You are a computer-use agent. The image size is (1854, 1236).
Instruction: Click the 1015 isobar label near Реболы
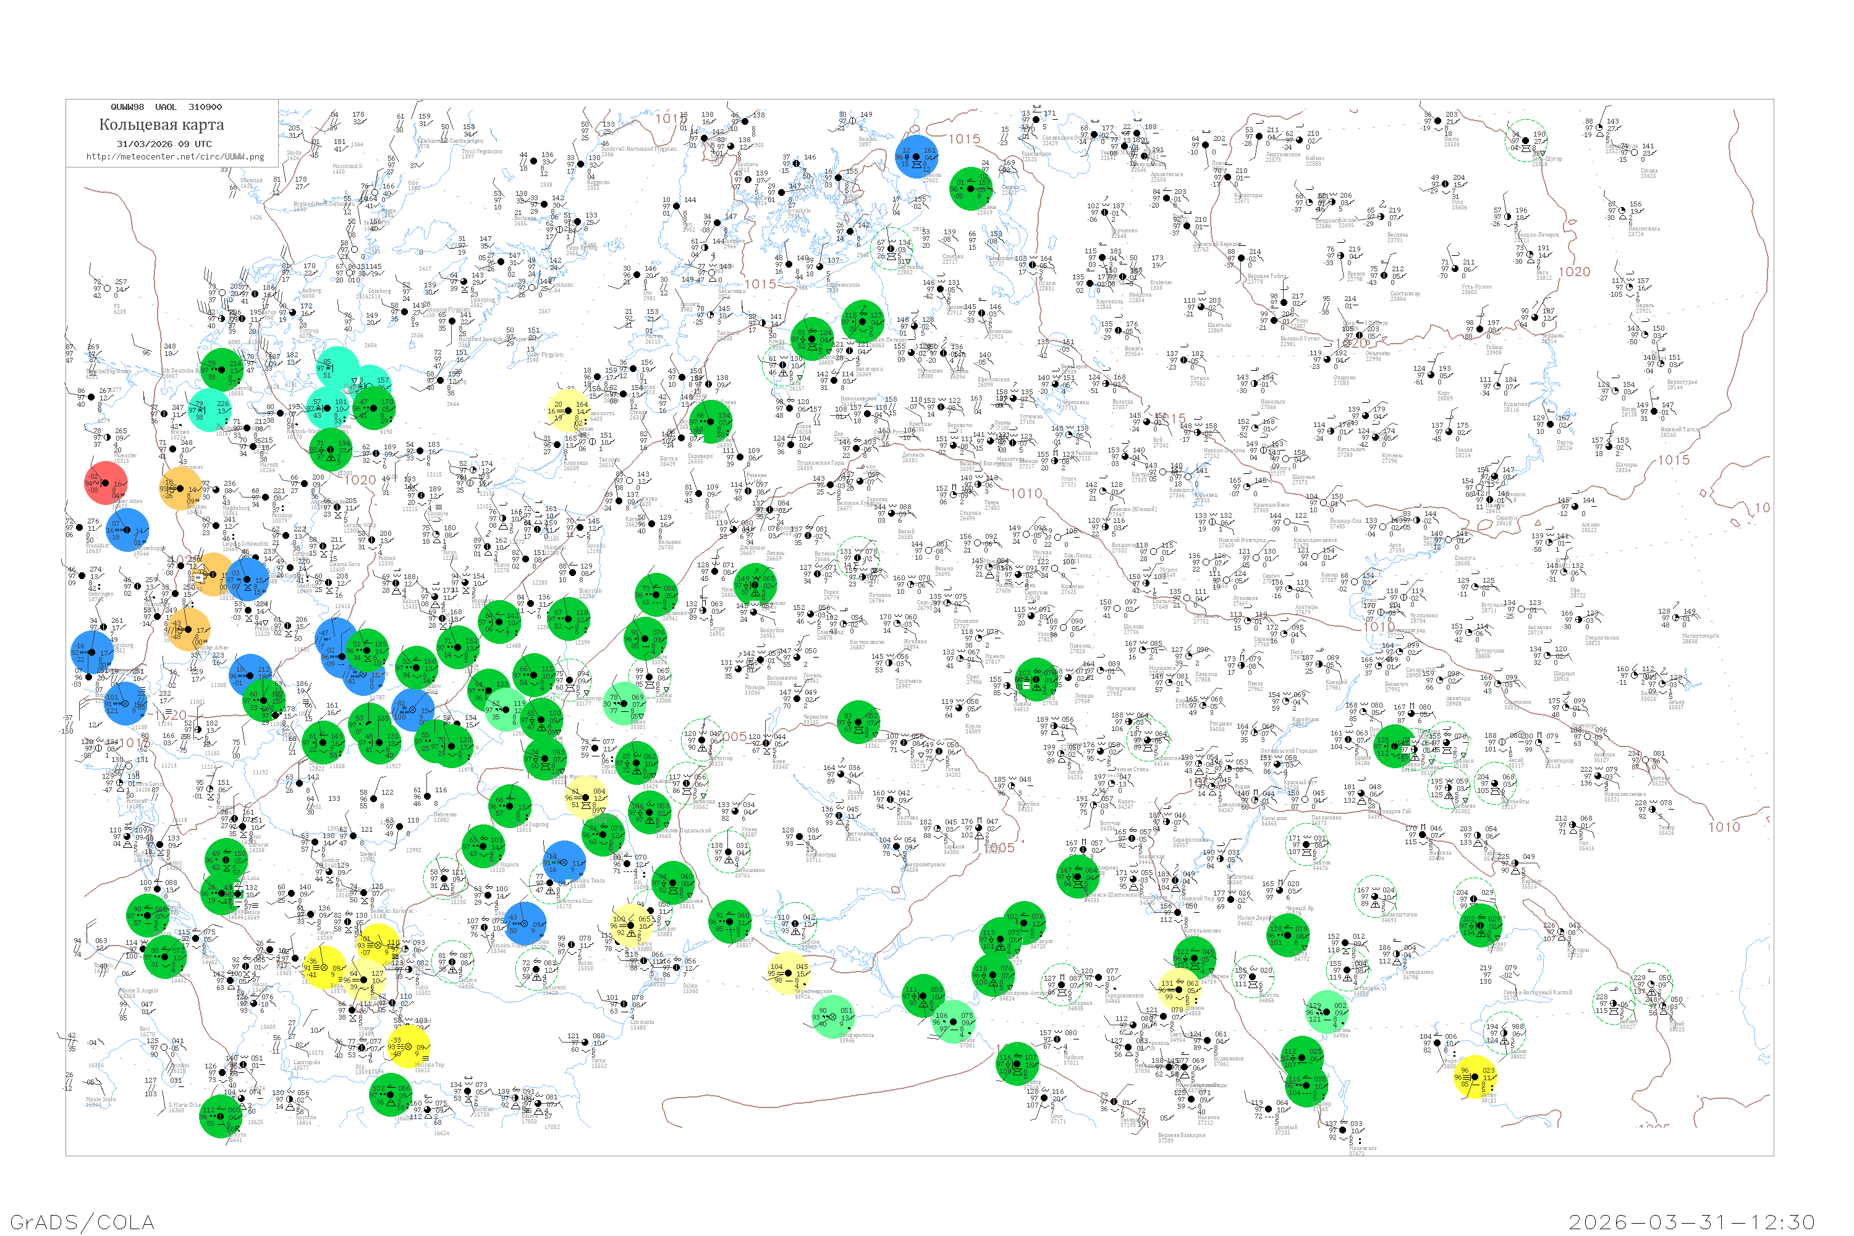[x=963, y=140]
